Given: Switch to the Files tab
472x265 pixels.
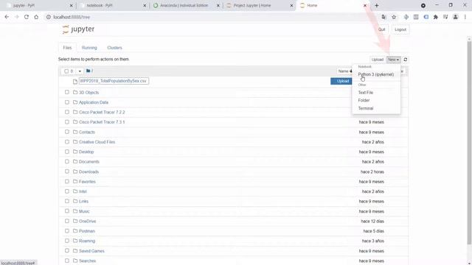Looking at the screenshot, I should click(x=67, y=48).
